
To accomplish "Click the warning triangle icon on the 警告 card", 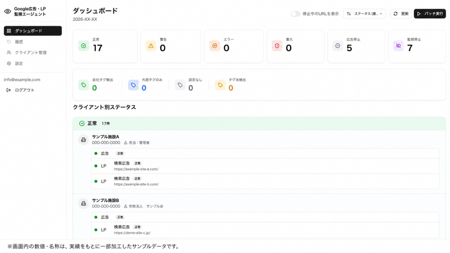I will (x=151, y=46).
